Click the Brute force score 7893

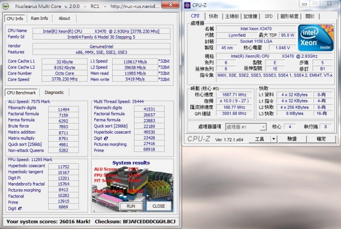[63, 127]
